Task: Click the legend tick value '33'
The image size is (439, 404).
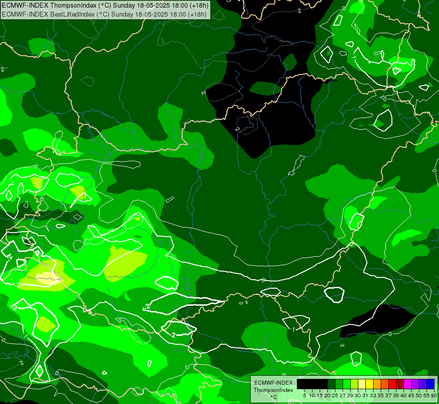Action: pos(373,395)
